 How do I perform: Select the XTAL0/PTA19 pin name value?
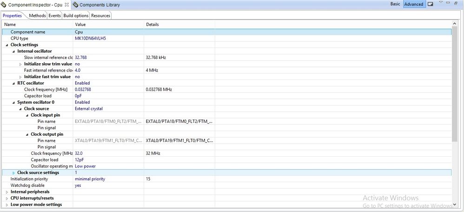click(x=108, y=141)
